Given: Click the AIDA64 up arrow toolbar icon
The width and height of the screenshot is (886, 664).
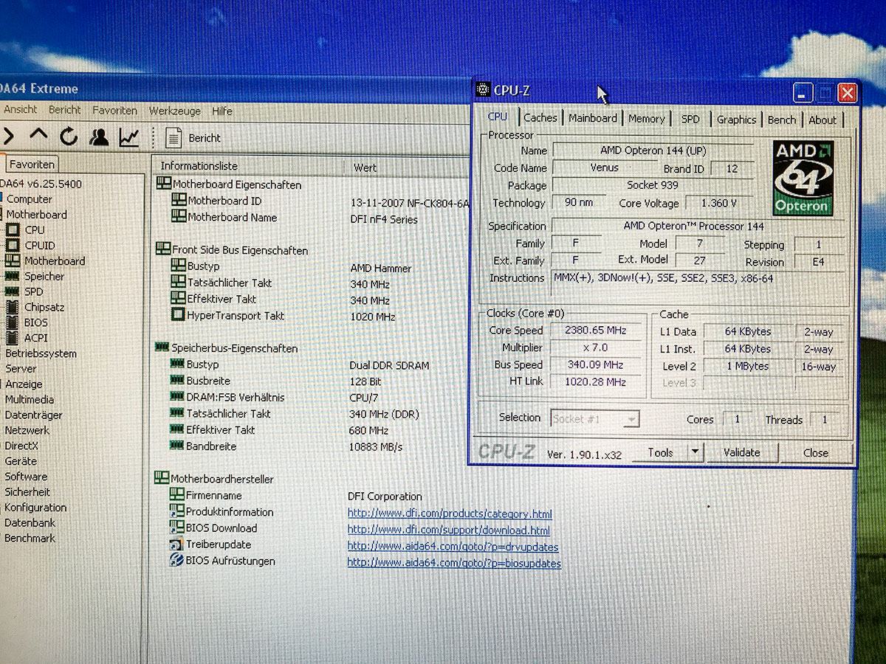Looking at the screenshot, I should 38,136.
